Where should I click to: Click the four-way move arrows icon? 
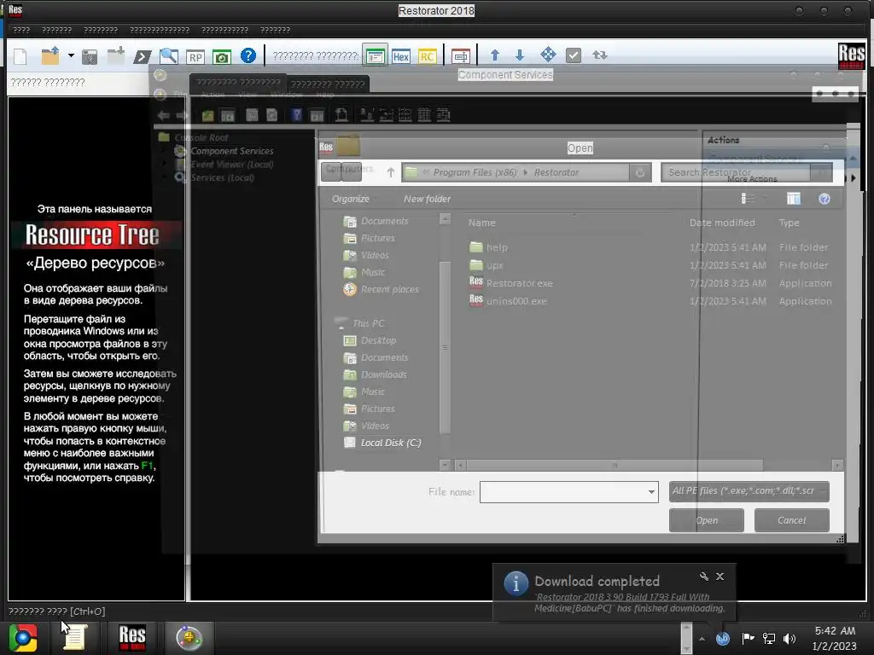548,55
